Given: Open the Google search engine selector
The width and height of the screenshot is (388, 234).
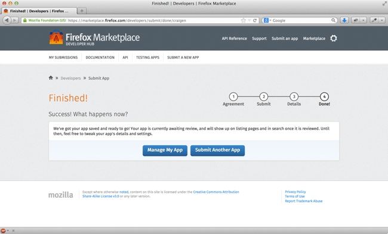Looking at the screenshot, I should (x=267, y=20).
